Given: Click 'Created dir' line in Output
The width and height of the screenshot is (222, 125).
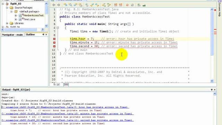Looking at the screenshot, I should click(37, 101).
